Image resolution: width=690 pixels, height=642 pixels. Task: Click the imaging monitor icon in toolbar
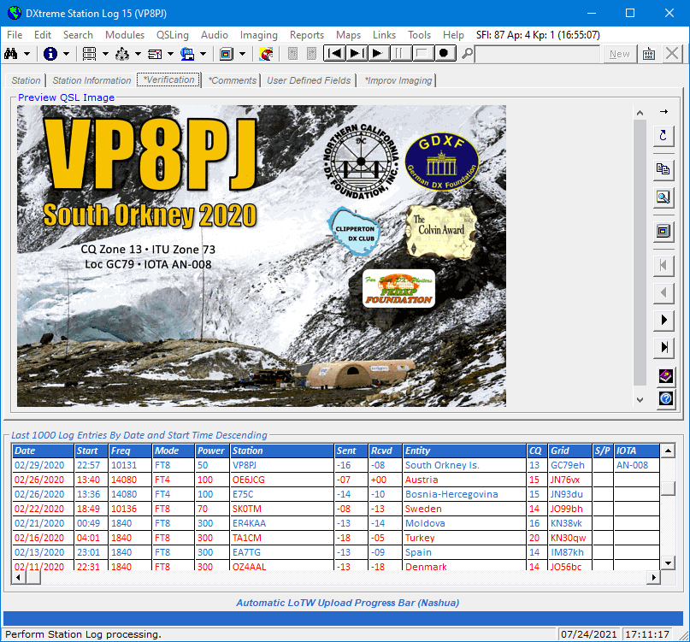point(227,54)
